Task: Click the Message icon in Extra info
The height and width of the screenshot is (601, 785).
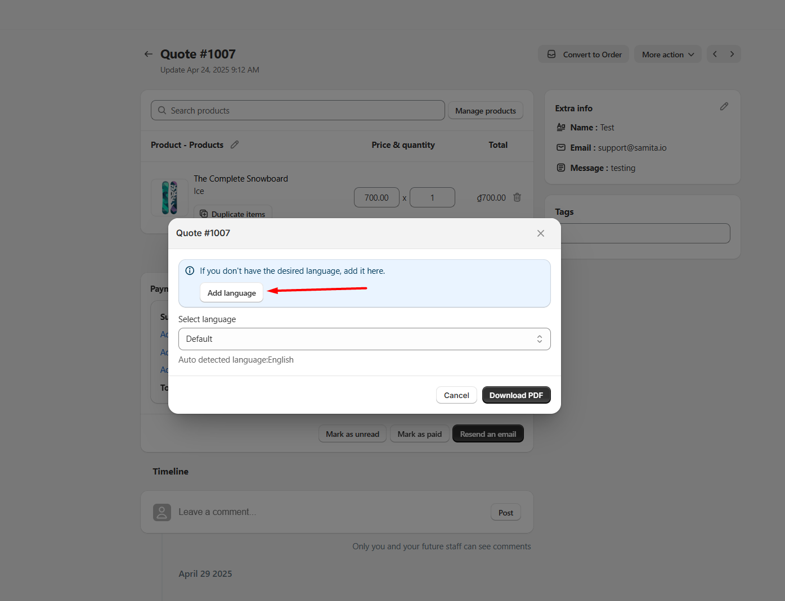Action: click(x=561, y=168)
